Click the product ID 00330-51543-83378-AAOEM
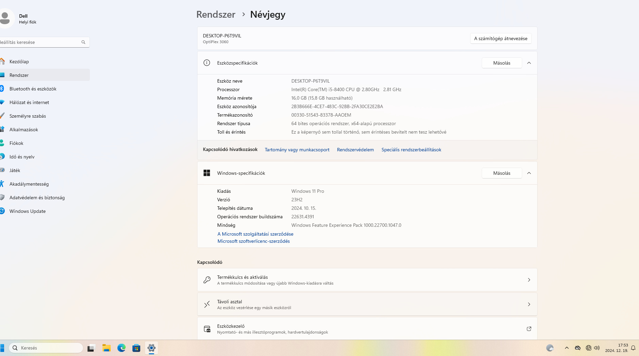Image resolution: width=639 pixels, height=356 pixels. pos(321,115)
